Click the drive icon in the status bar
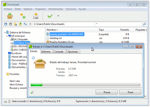 pyautogui.click(x=5, y=102)
